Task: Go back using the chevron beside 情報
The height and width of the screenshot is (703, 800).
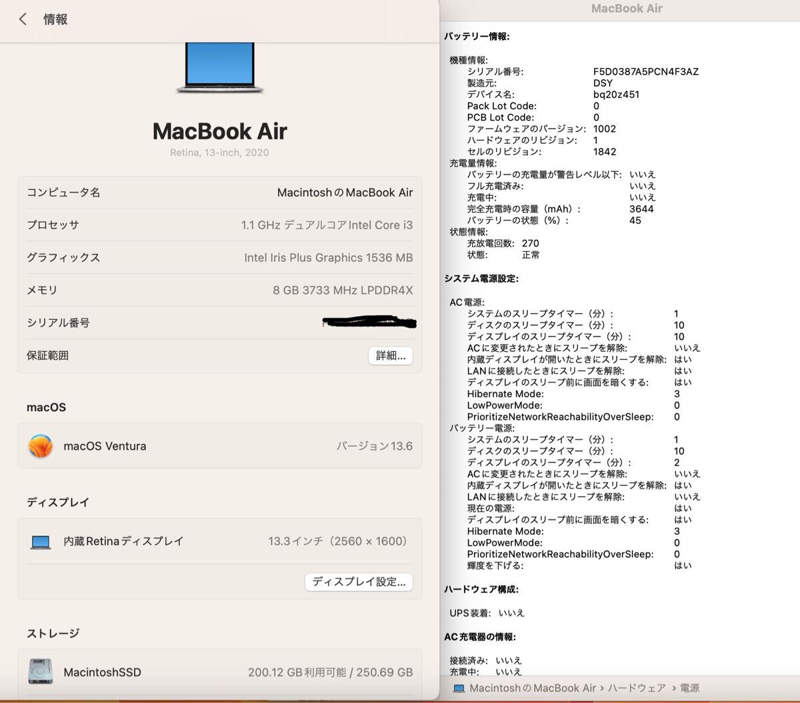Action: [23, 19]
